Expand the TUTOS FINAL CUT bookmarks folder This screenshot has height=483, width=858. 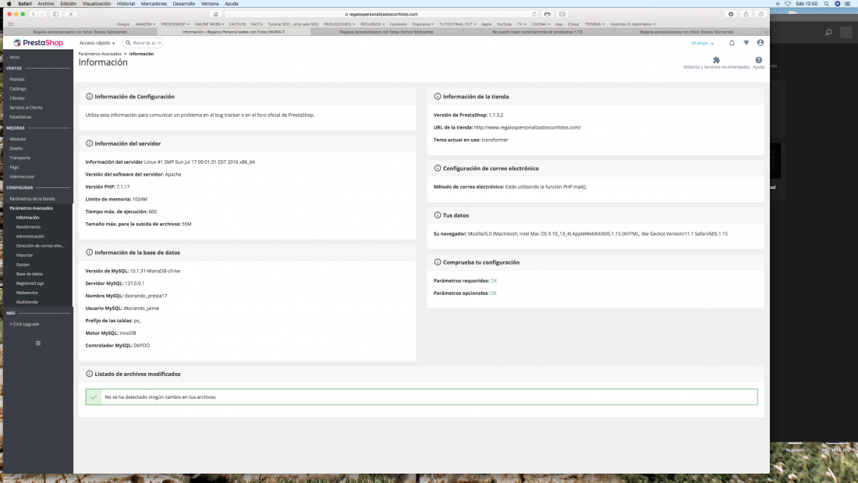457,24
